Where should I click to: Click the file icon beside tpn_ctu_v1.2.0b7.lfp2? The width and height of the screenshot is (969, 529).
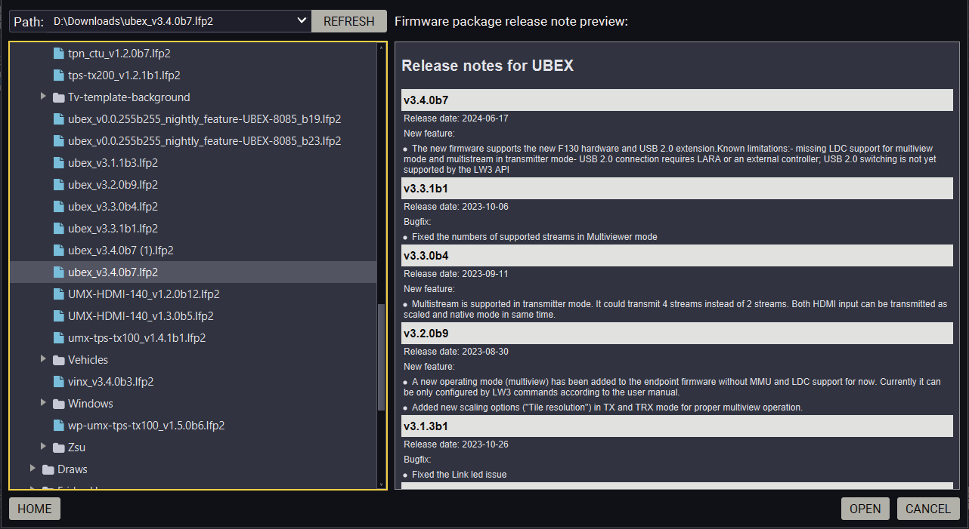pos(59,54)
